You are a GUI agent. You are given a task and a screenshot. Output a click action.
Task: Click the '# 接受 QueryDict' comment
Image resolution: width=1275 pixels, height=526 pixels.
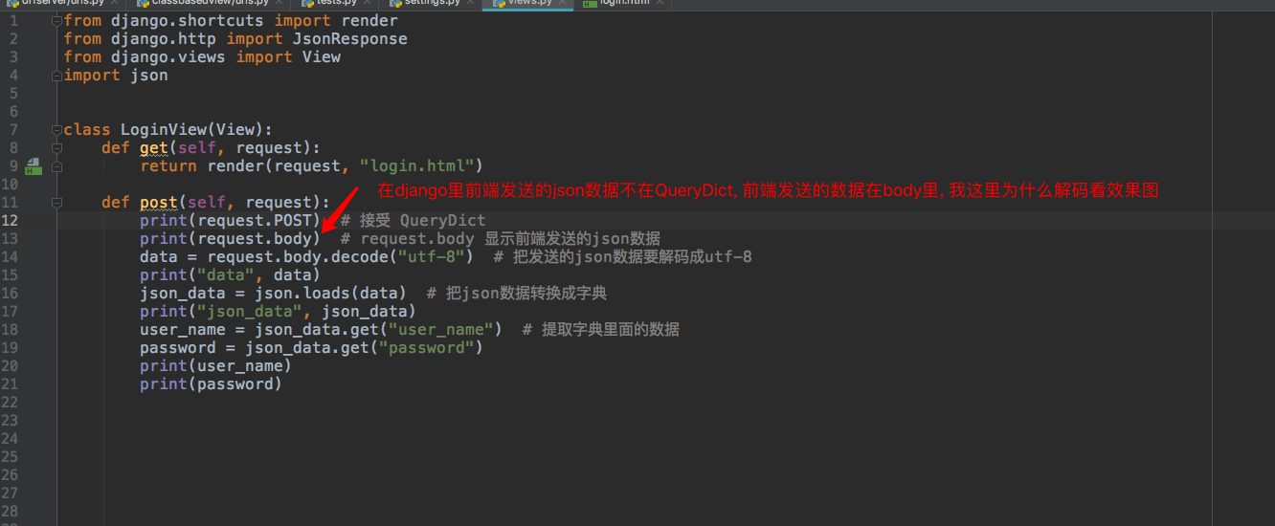(413, 220)
